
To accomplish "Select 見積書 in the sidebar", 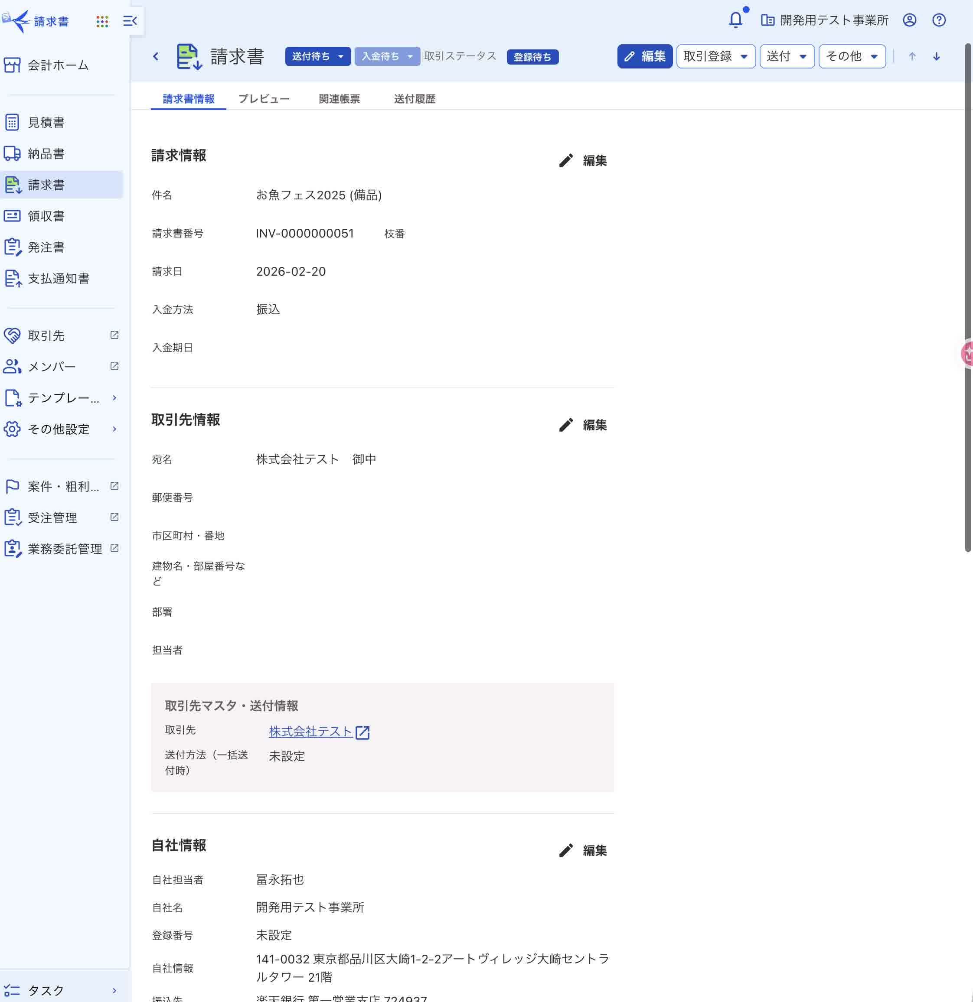I will click(46, 122).
